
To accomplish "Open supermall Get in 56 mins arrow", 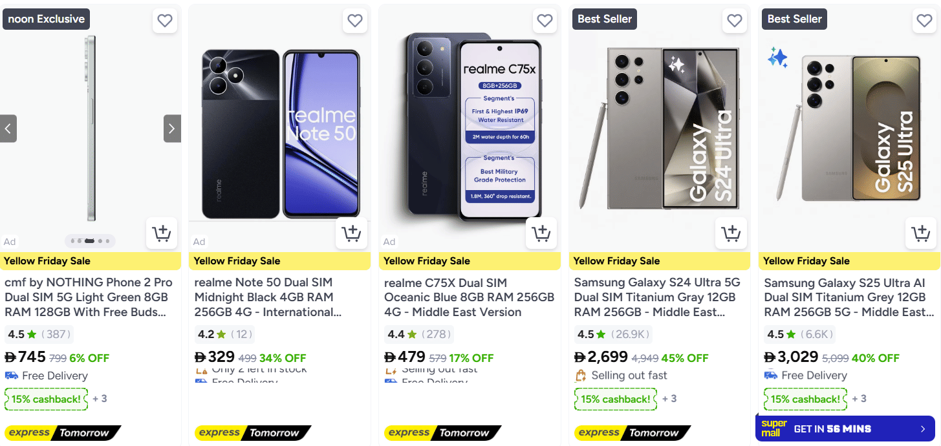I will (x=923, y=429).
